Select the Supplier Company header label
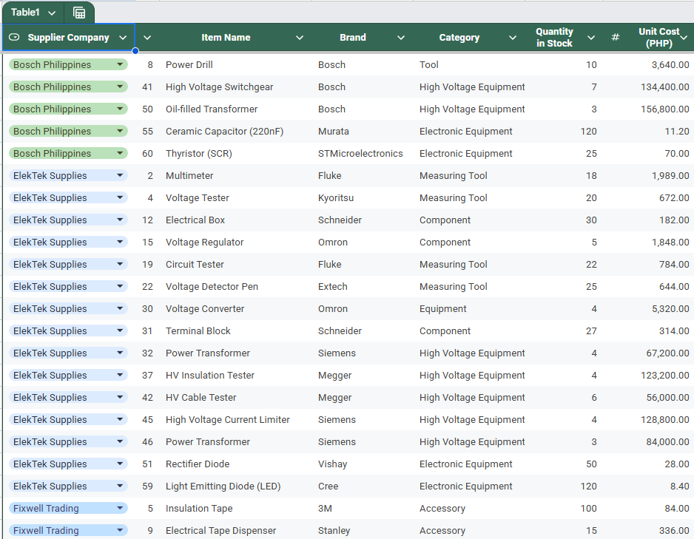This screenshot has width=694, height=539. pyautogui.click(x=69, y=38)
